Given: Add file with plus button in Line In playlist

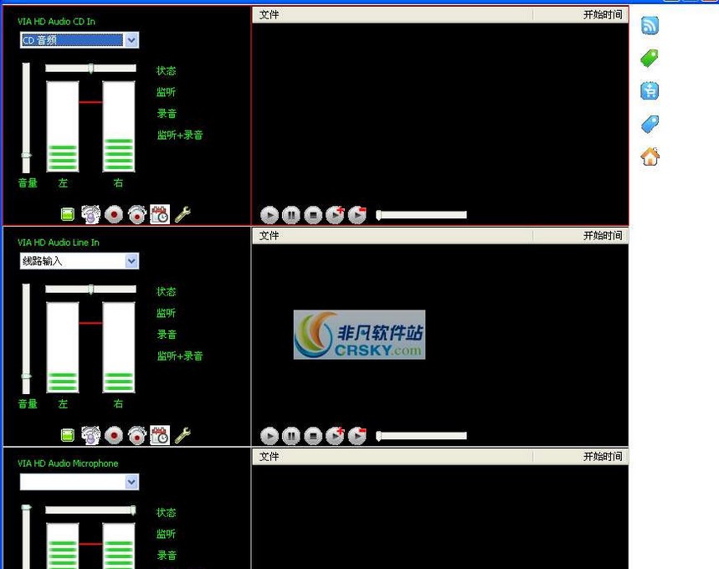Looking at the screenshot, I should [335, 436].
